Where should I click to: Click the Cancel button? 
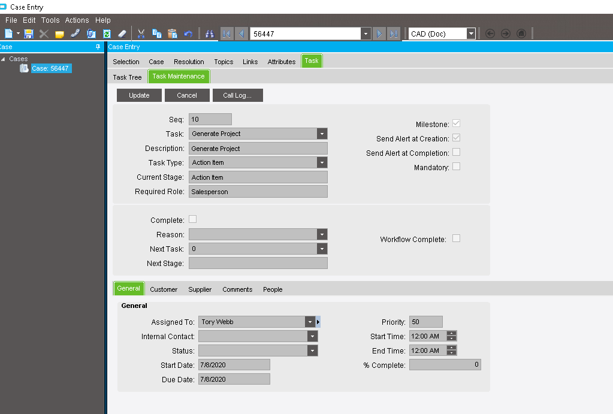[x=187, y=95]
